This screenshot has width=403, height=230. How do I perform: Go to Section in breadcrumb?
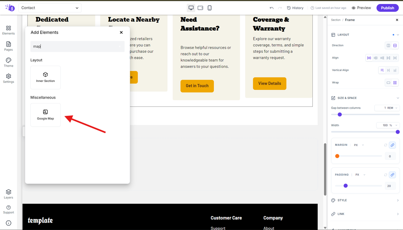pos(336,20)
